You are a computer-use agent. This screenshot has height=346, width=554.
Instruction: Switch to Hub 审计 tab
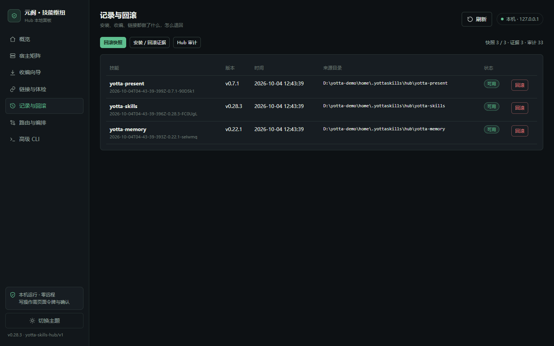pyautogui.click(x=187, y=43)
